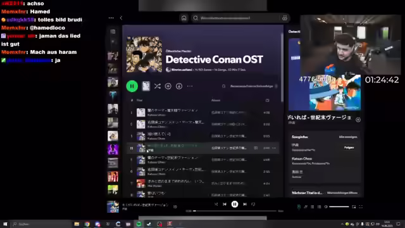
Task: Switch to full screen player icon
Action: tap(361, 206)
